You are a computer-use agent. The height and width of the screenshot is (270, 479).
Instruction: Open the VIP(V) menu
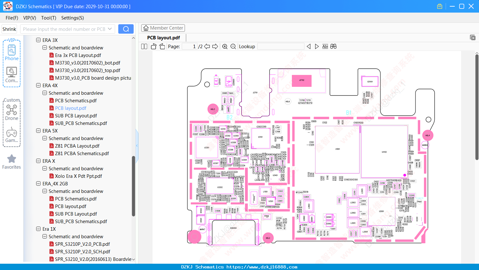pos(30,18)
